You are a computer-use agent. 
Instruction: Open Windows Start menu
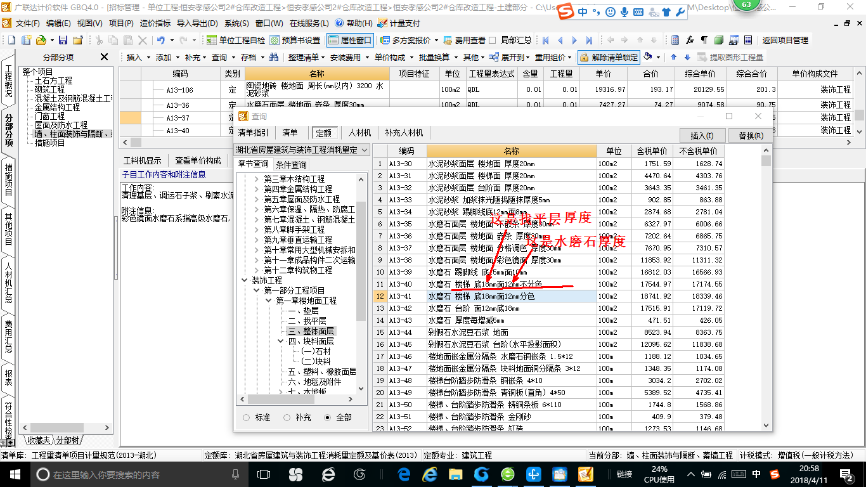click(14, 474)
